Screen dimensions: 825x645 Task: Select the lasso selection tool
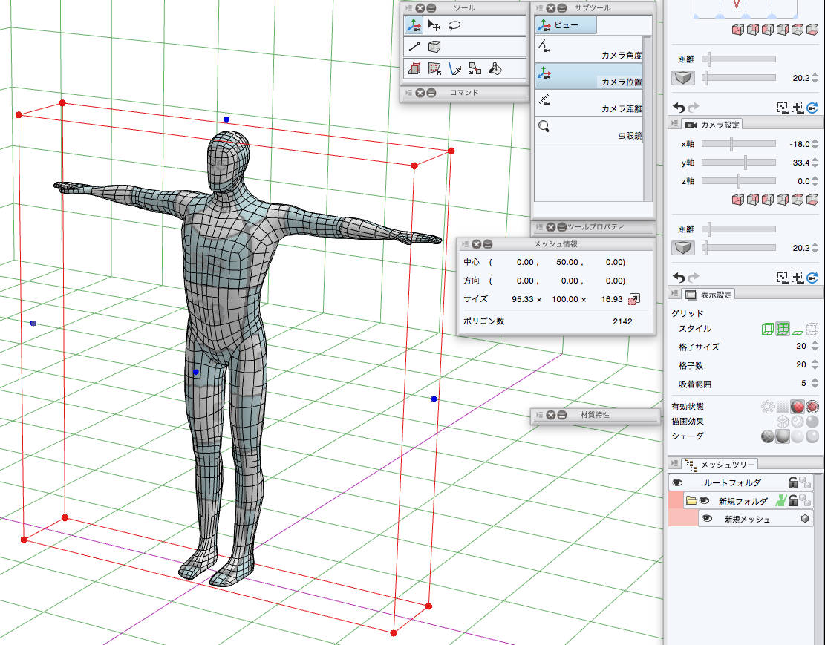coord(455,25)
